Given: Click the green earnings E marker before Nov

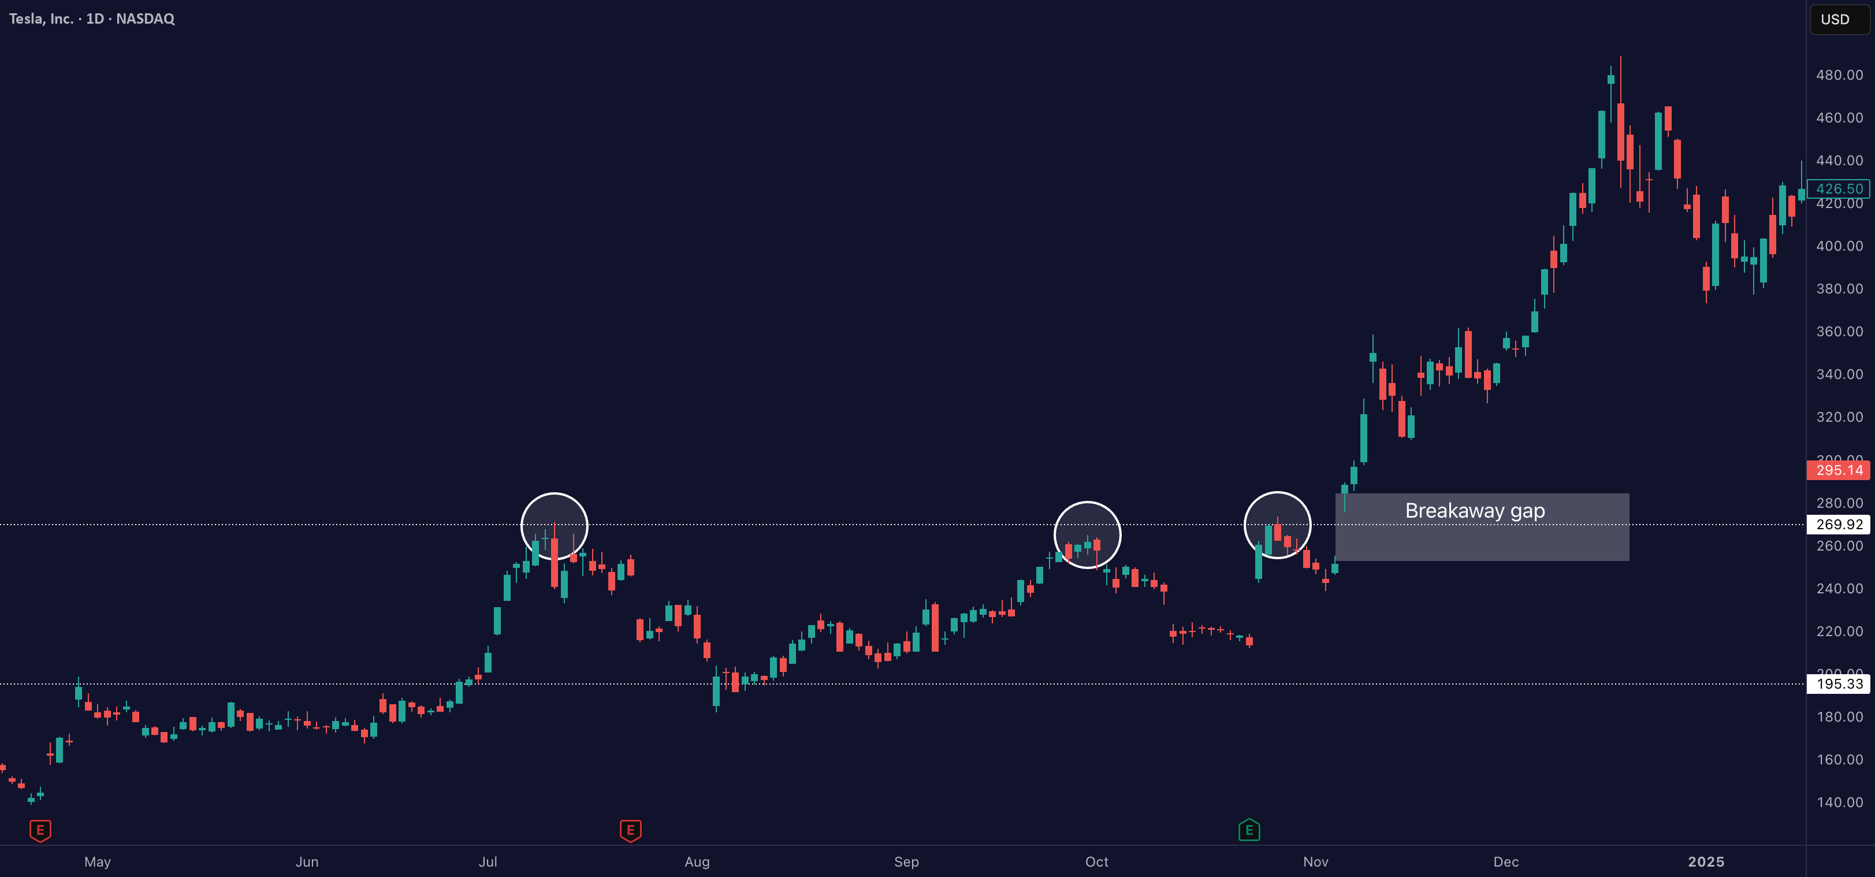Looking at the screenshot, I should (x=1249, y=830).
